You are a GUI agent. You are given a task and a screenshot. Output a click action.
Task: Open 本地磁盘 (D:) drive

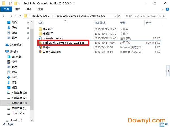tap(19, 98)
